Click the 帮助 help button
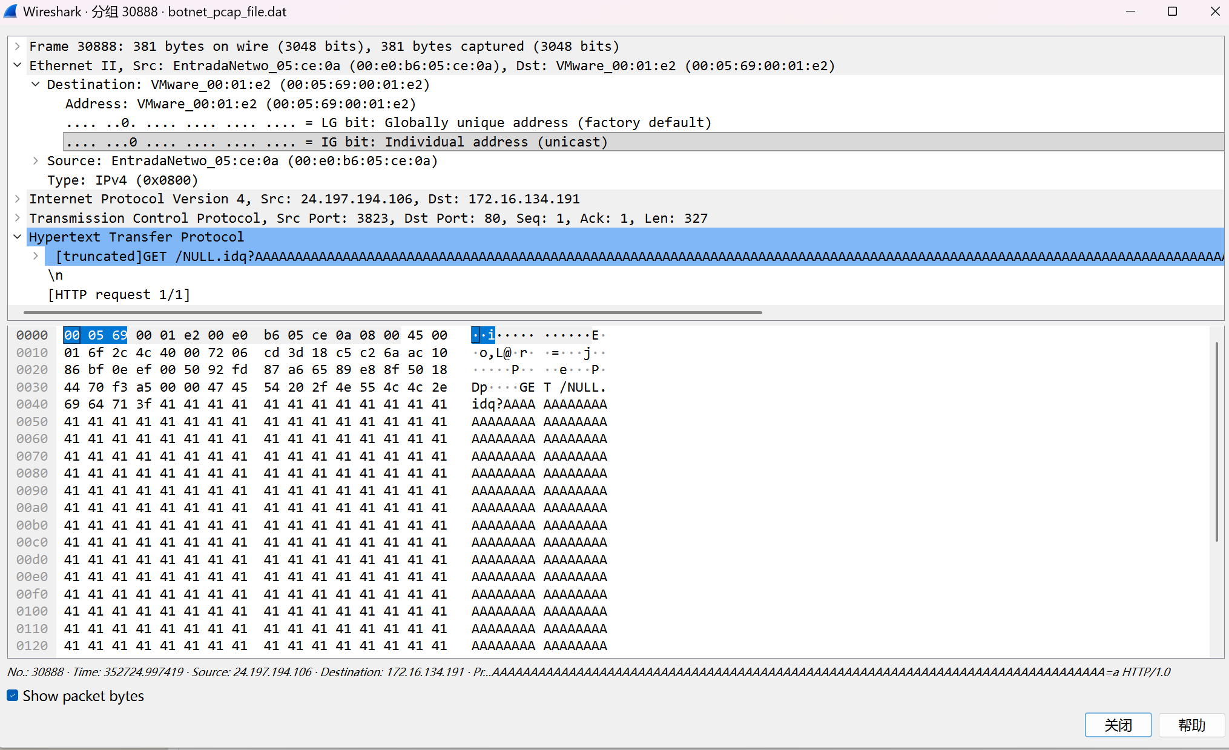 click(x=1191, y=725)
